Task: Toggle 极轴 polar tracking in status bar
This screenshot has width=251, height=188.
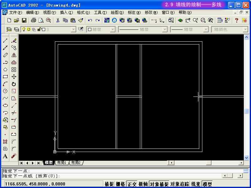Action: click(143, 184)
